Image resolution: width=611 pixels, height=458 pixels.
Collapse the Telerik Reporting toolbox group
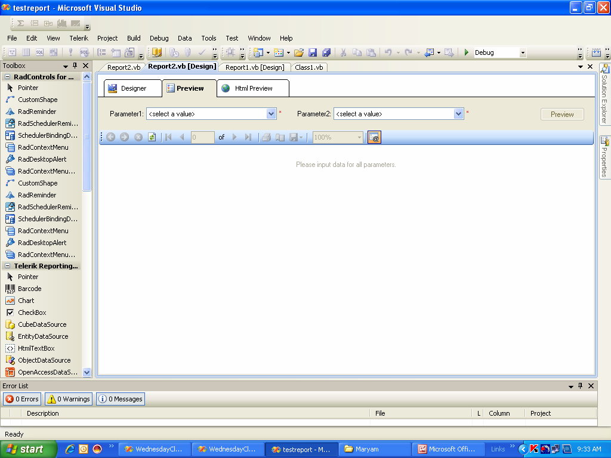click(x=7, y=265)
